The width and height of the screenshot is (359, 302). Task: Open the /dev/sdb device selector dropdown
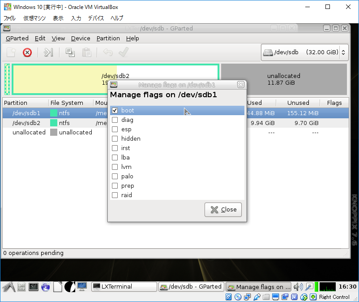304,52
